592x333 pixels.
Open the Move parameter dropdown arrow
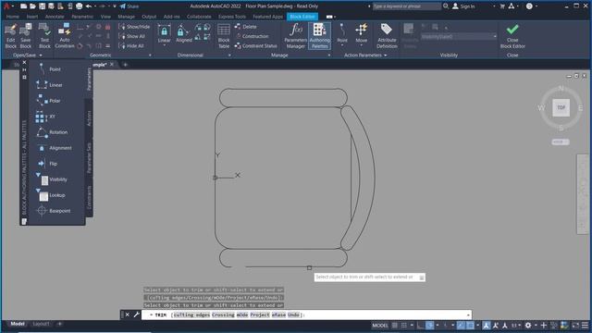[x=362, y=45]
